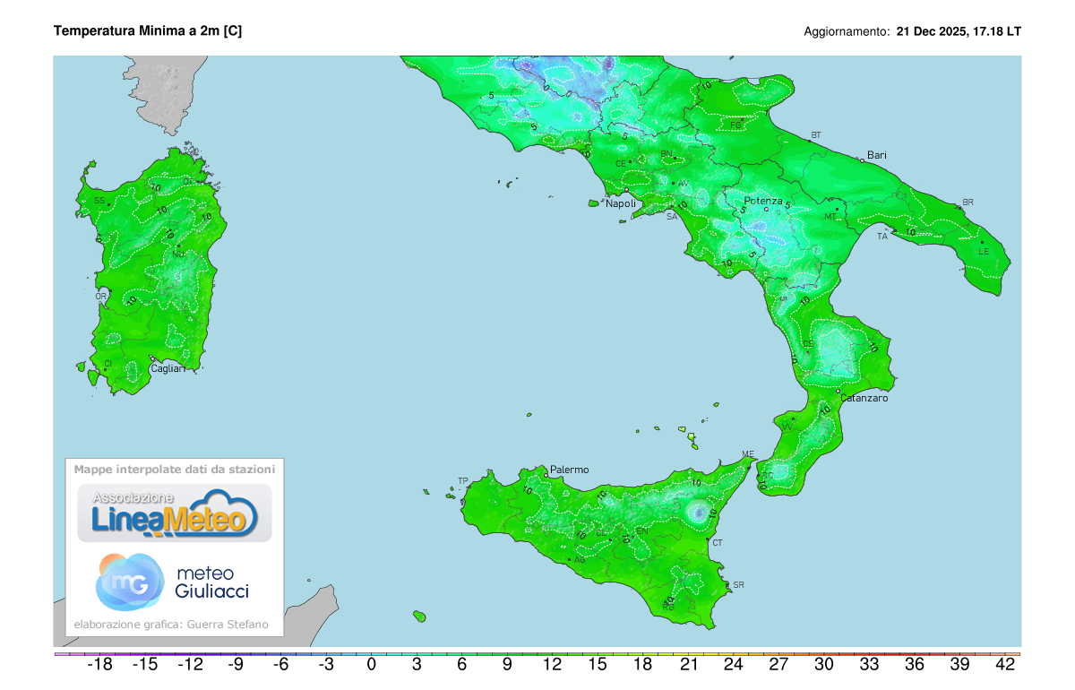Select the SS province label in Sardinia
This screenshot has width=1075, height=690.
(x=99, y=201)
